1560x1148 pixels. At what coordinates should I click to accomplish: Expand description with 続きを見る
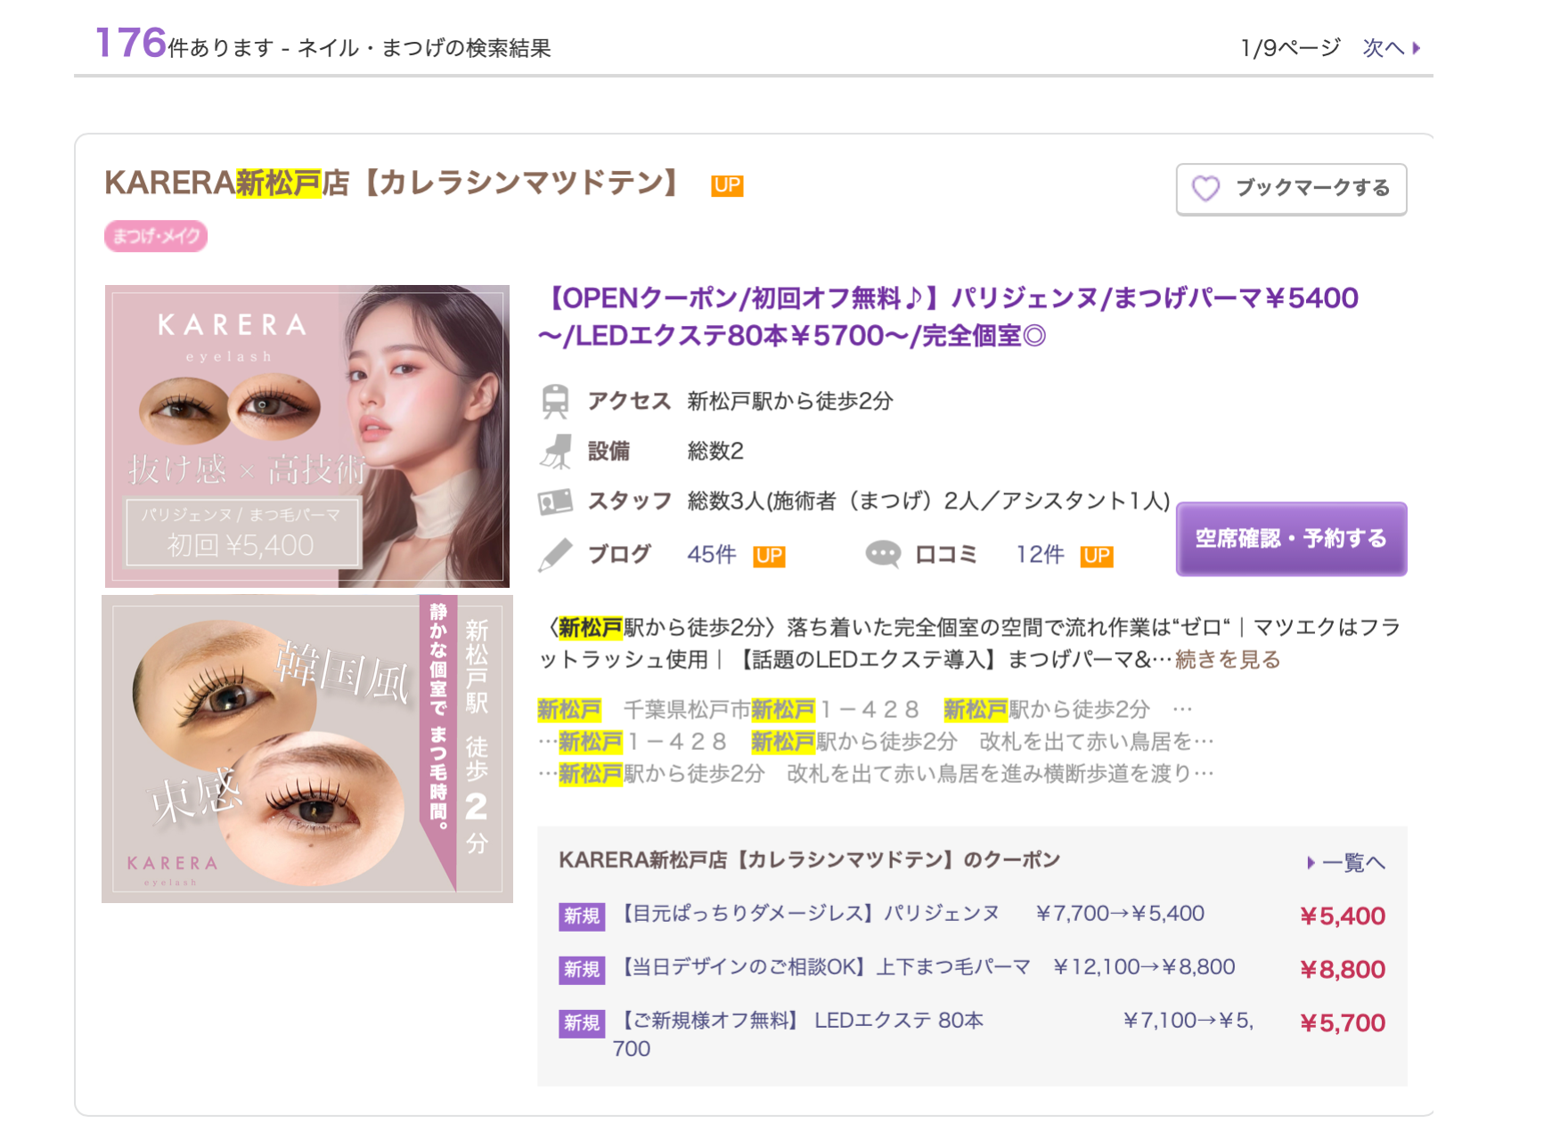[x=1228, y=659]
